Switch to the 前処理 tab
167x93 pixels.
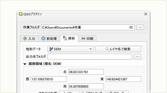49,38
